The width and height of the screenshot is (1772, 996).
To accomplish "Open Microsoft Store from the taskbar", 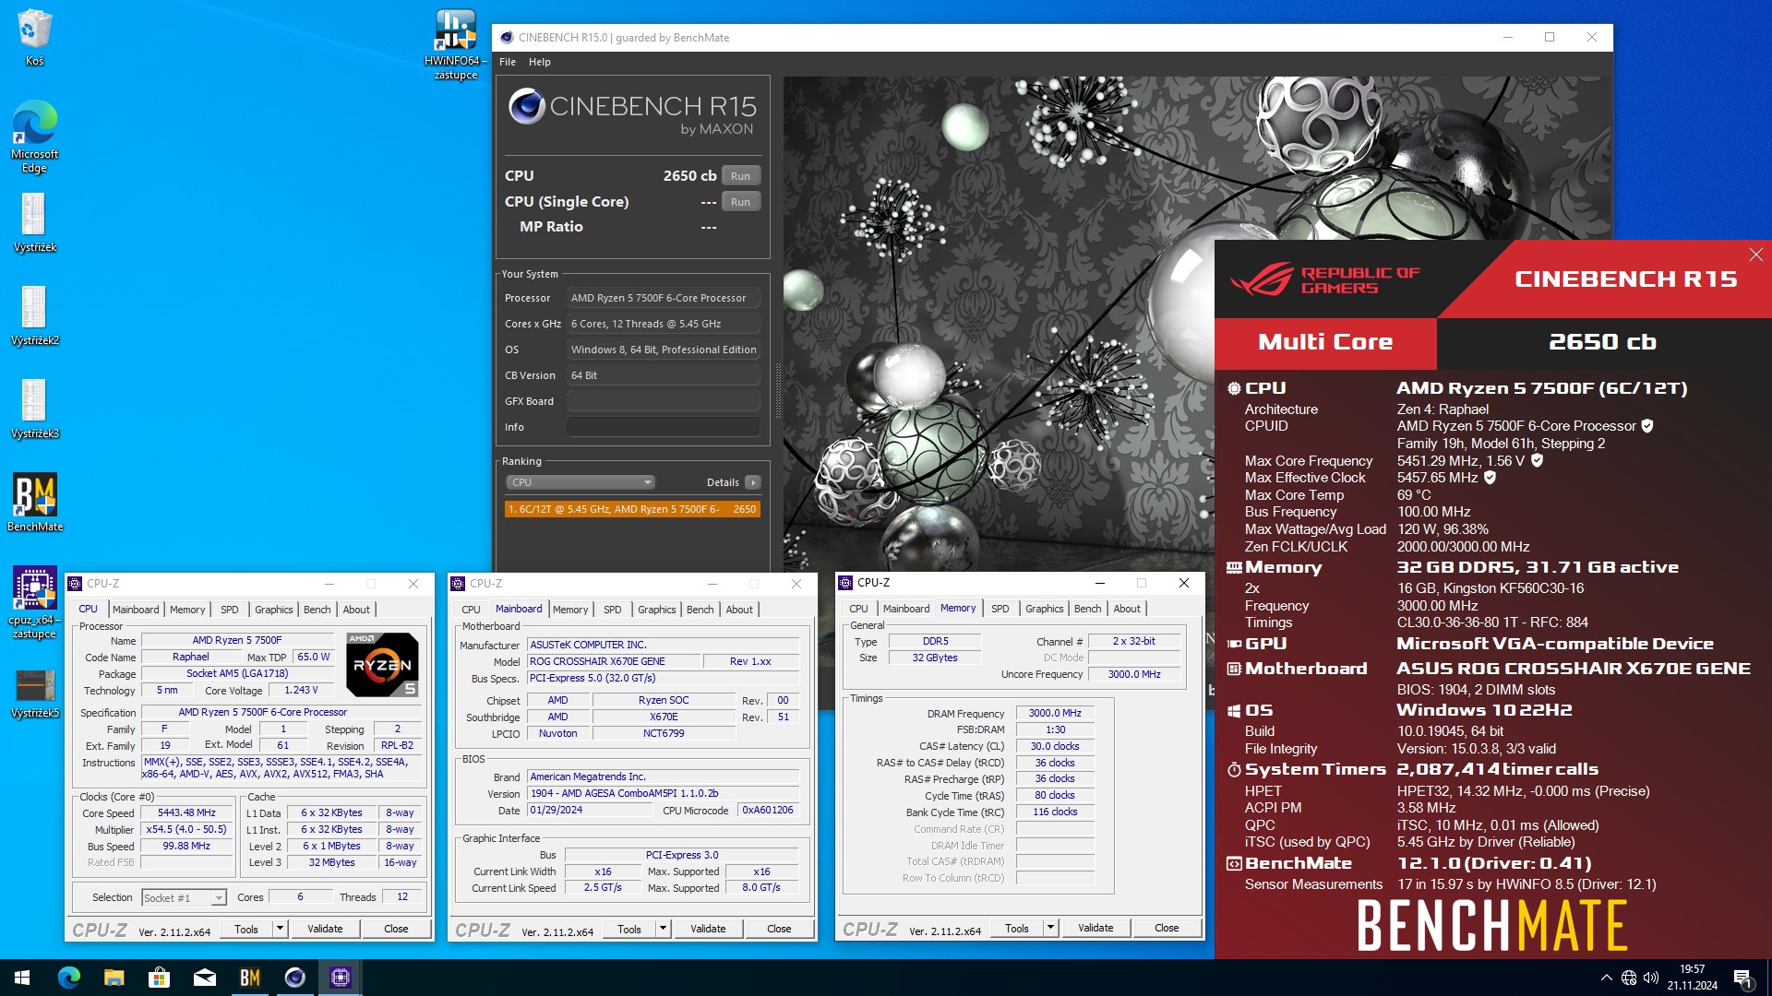I will [159, 978].
